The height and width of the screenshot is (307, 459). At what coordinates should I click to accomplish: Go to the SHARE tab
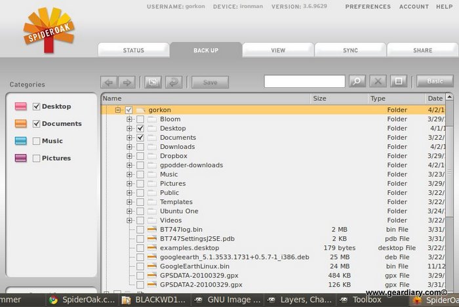[423, 50]
